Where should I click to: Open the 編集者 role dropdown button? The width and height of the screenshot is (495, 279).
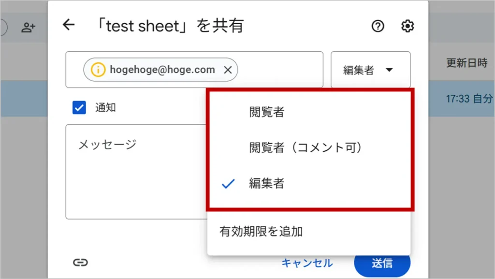point(370,70)
